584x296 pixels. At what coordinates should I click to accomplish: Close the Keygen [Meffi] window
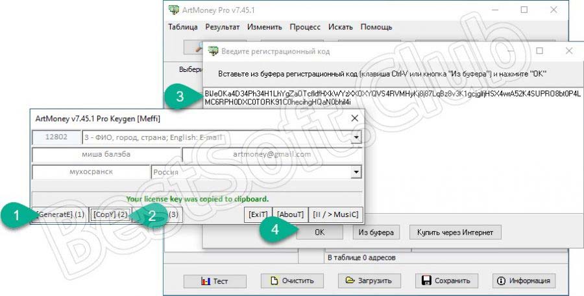click(x=354, y=119)
